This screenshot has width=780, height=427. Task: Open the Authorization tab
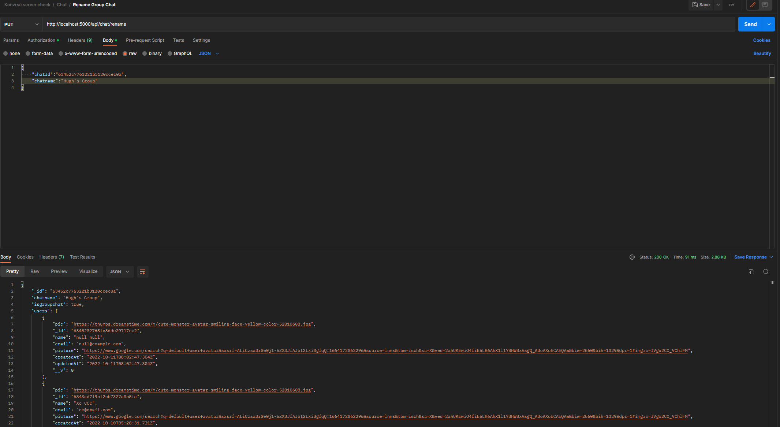[x=43, y=40]
